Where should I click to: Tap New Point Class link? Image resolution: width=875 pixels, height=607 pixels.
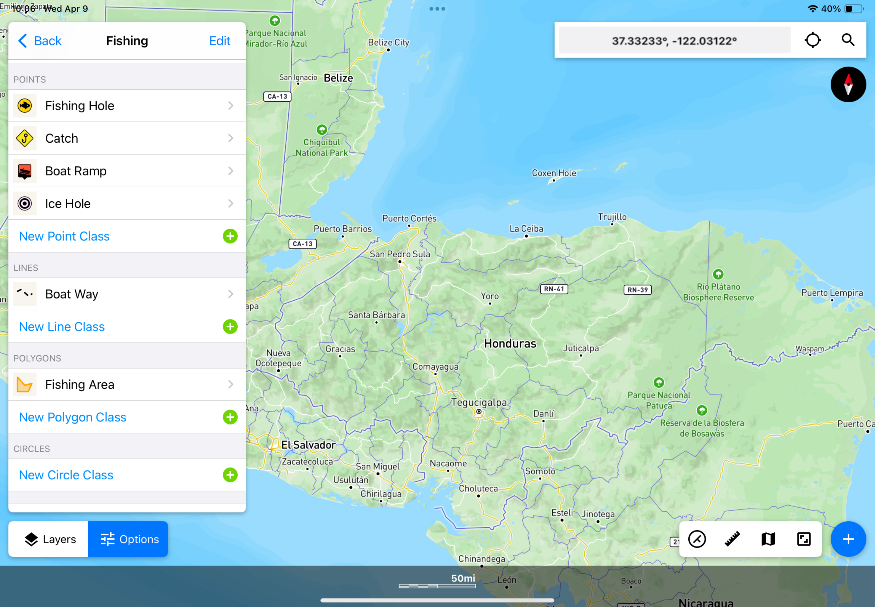coord(64,236)
